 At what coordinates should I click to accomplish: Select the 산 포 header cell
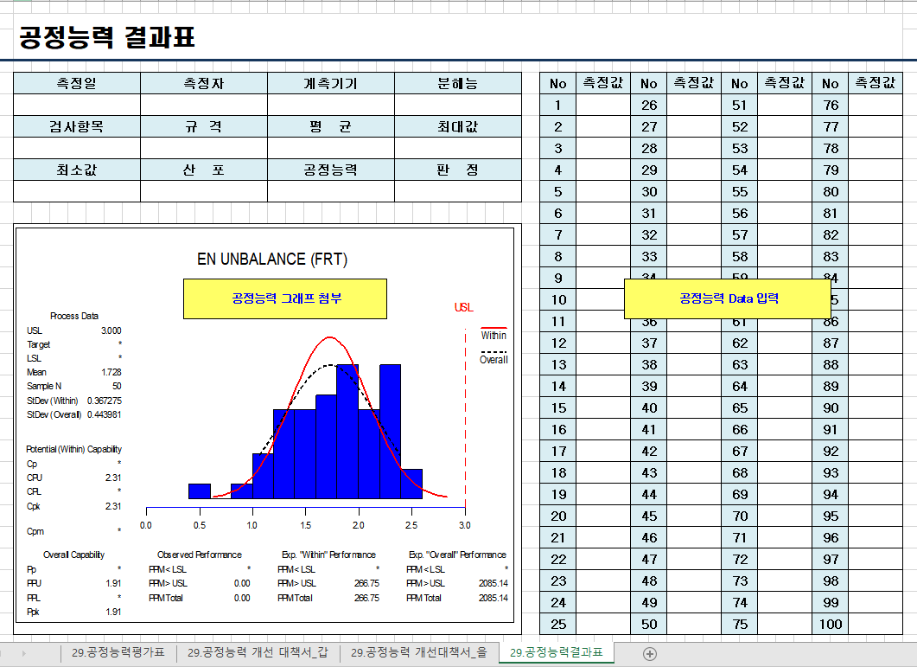coord(203,170)
